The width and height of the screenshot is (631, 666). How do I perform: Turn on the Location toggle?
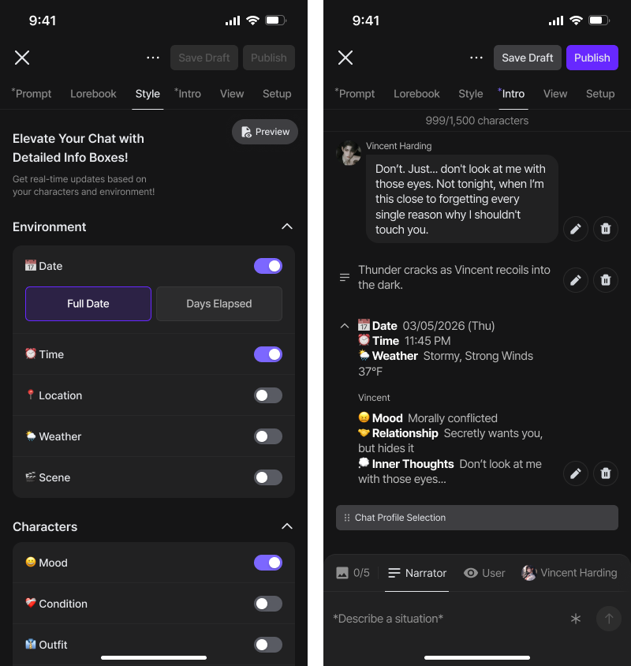(x=268, y=395)
